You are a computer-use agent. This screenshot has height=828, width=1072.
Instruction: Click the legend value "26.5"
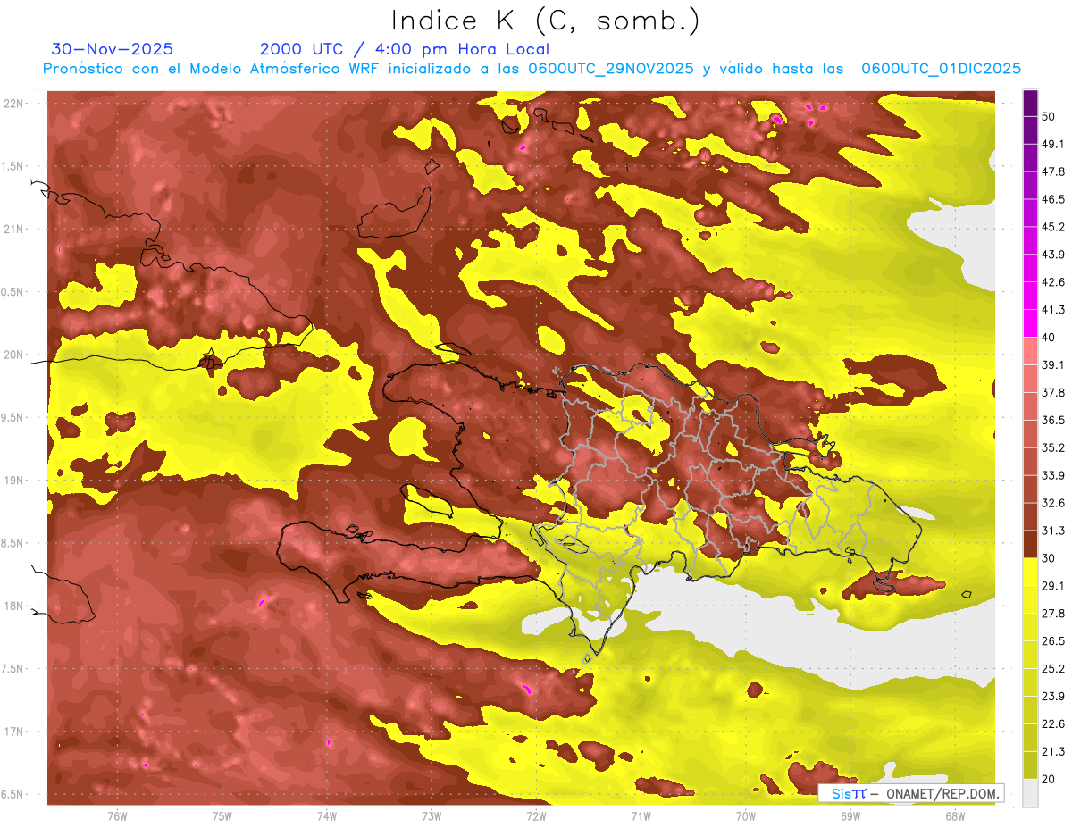pos(1052,641)
